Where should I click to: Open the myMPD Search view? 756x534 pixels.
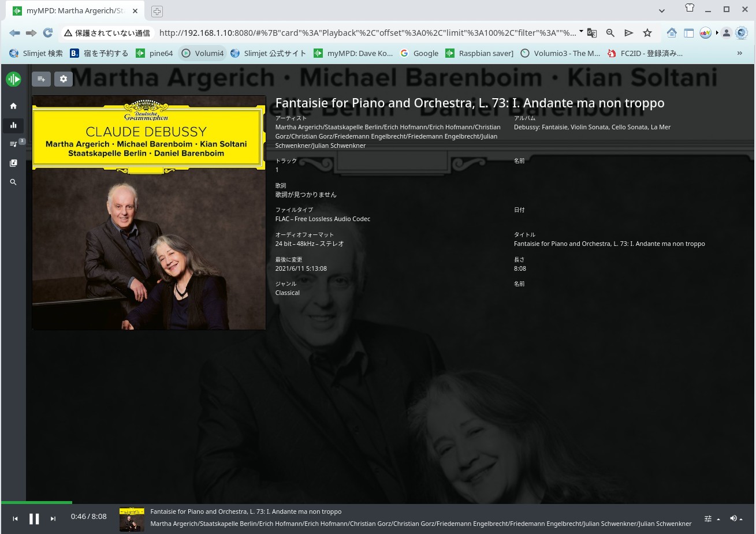click(13, 182)
